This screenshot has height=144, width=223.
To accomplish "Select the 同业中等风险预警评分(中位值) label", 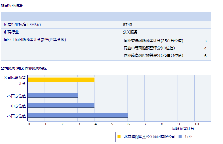I will click(149, 48).
